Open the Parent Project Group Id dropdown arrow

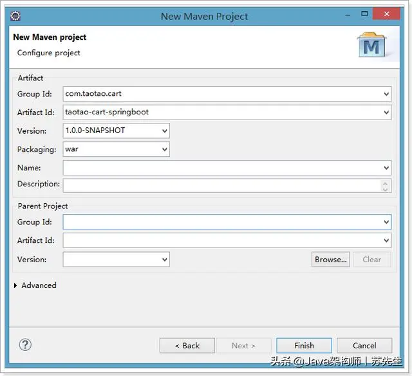pos(386,222)
